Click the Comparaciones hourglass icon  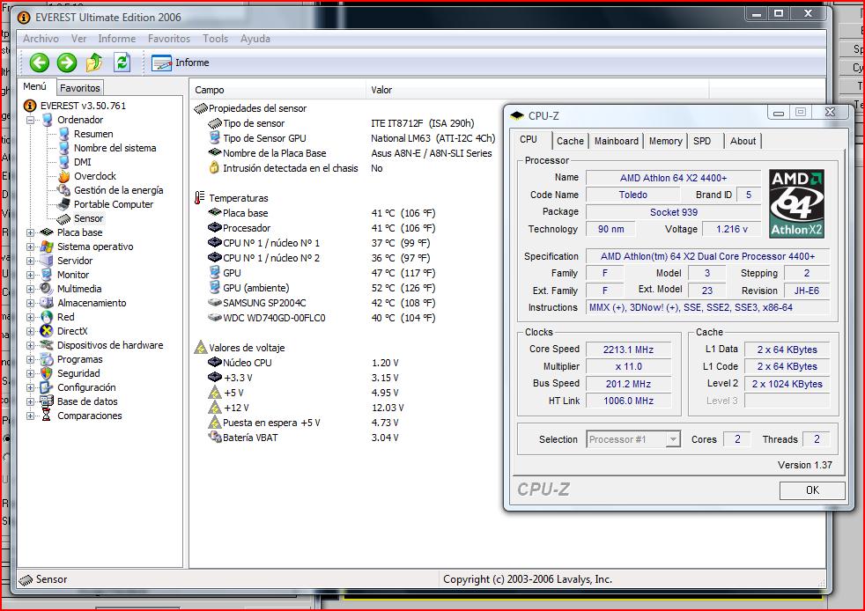47,416
